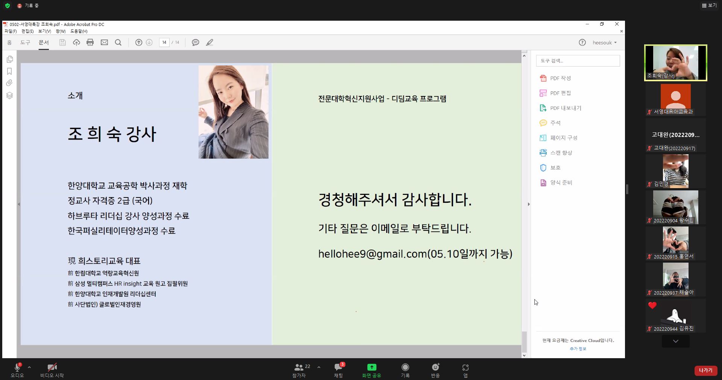Image resolution: width=722 pixels, height=380 pixels.
Task: Select the highlighter pen tool
Action: 210,43
